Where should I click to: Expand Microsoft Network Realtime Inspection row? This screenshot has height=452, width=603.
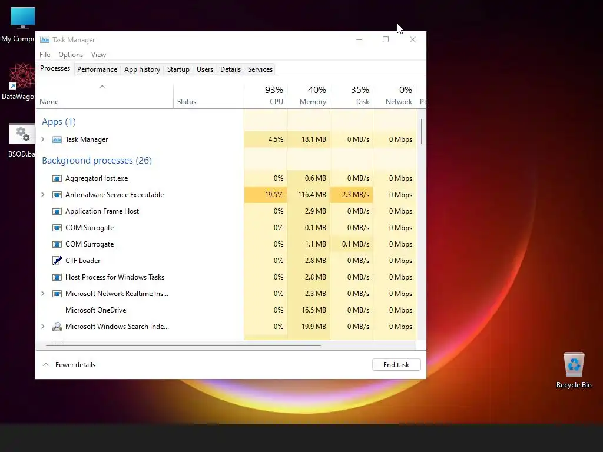coord(42,294)
